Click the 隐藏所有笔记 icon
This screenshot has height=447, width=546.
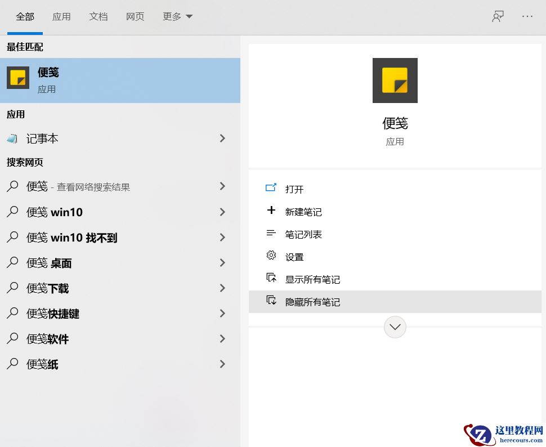(x=271, y=301)
